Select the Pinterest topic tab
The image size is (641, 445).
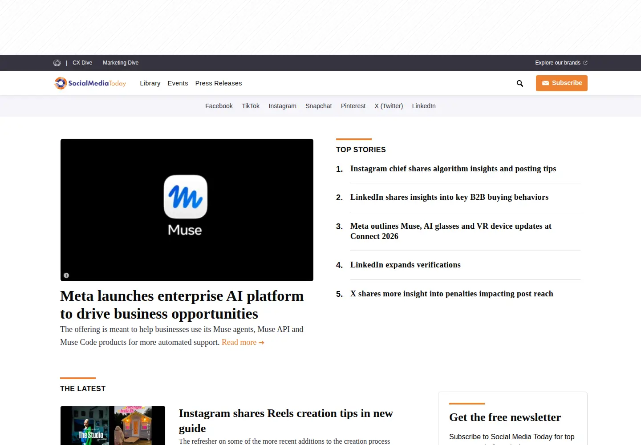(353, 106)
